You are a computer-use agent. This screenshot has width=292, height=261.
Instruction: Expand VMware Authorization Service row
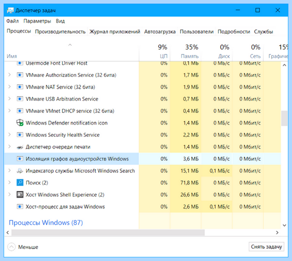click(x=9, y=75)
